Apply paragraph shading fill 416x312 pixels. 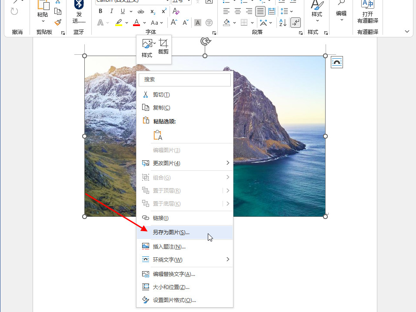(x=226, y=23)
